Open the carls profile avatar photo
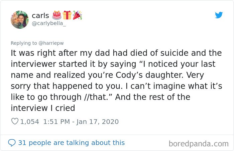This screenshot has height=151, width=234. click(20, 20)
